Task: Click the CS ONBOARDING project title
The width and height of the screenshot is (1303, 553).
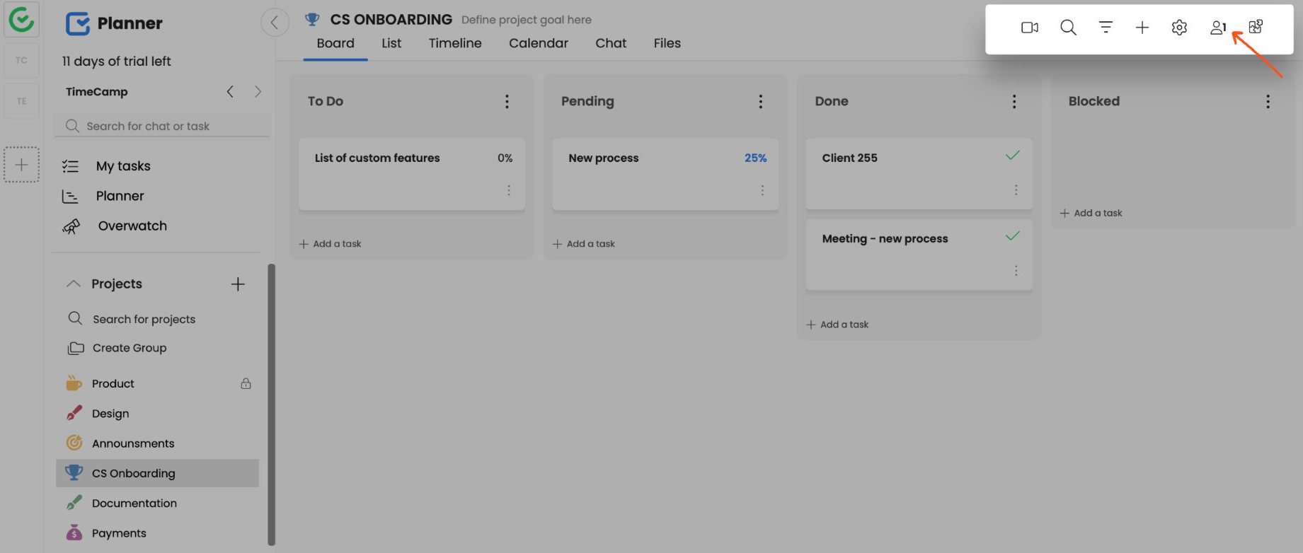Action: (x=391, y=20)
